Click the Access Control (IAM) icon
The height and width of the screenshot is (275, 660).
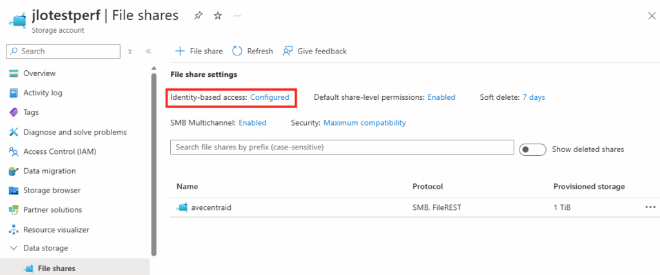coord(14,152)
